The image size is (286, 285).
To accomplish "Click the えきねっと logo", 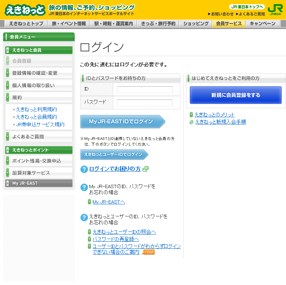I will (x=25, y=10).
